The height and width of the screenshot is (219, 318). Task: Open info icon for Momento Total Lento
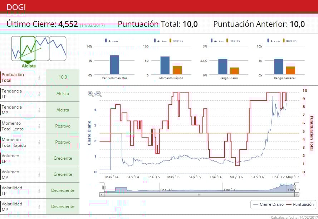(x=39, y=126)
